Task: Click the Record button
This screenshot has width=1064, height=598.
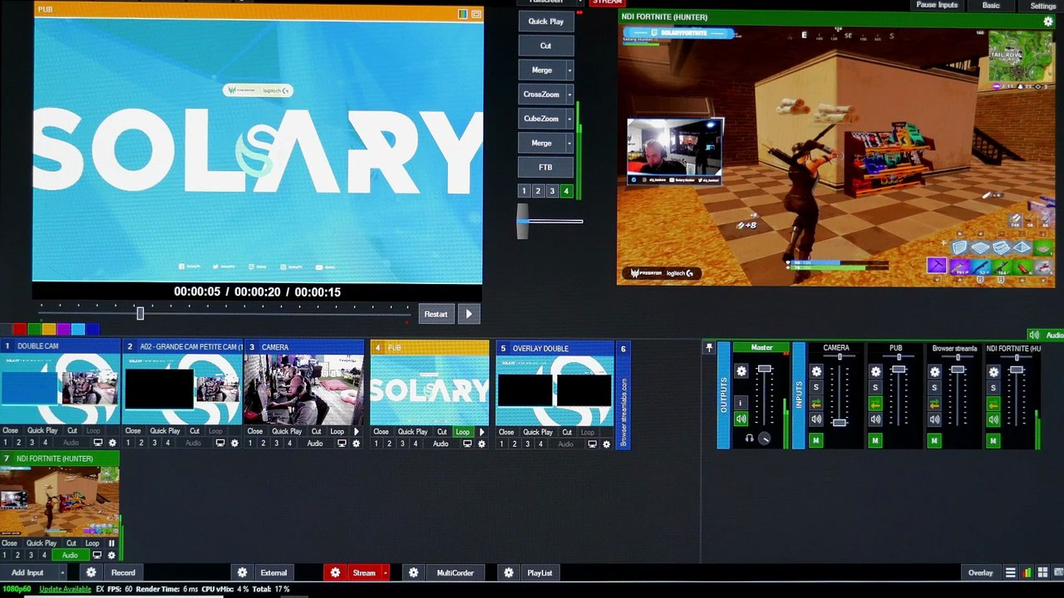Action: tap(123, 572)
